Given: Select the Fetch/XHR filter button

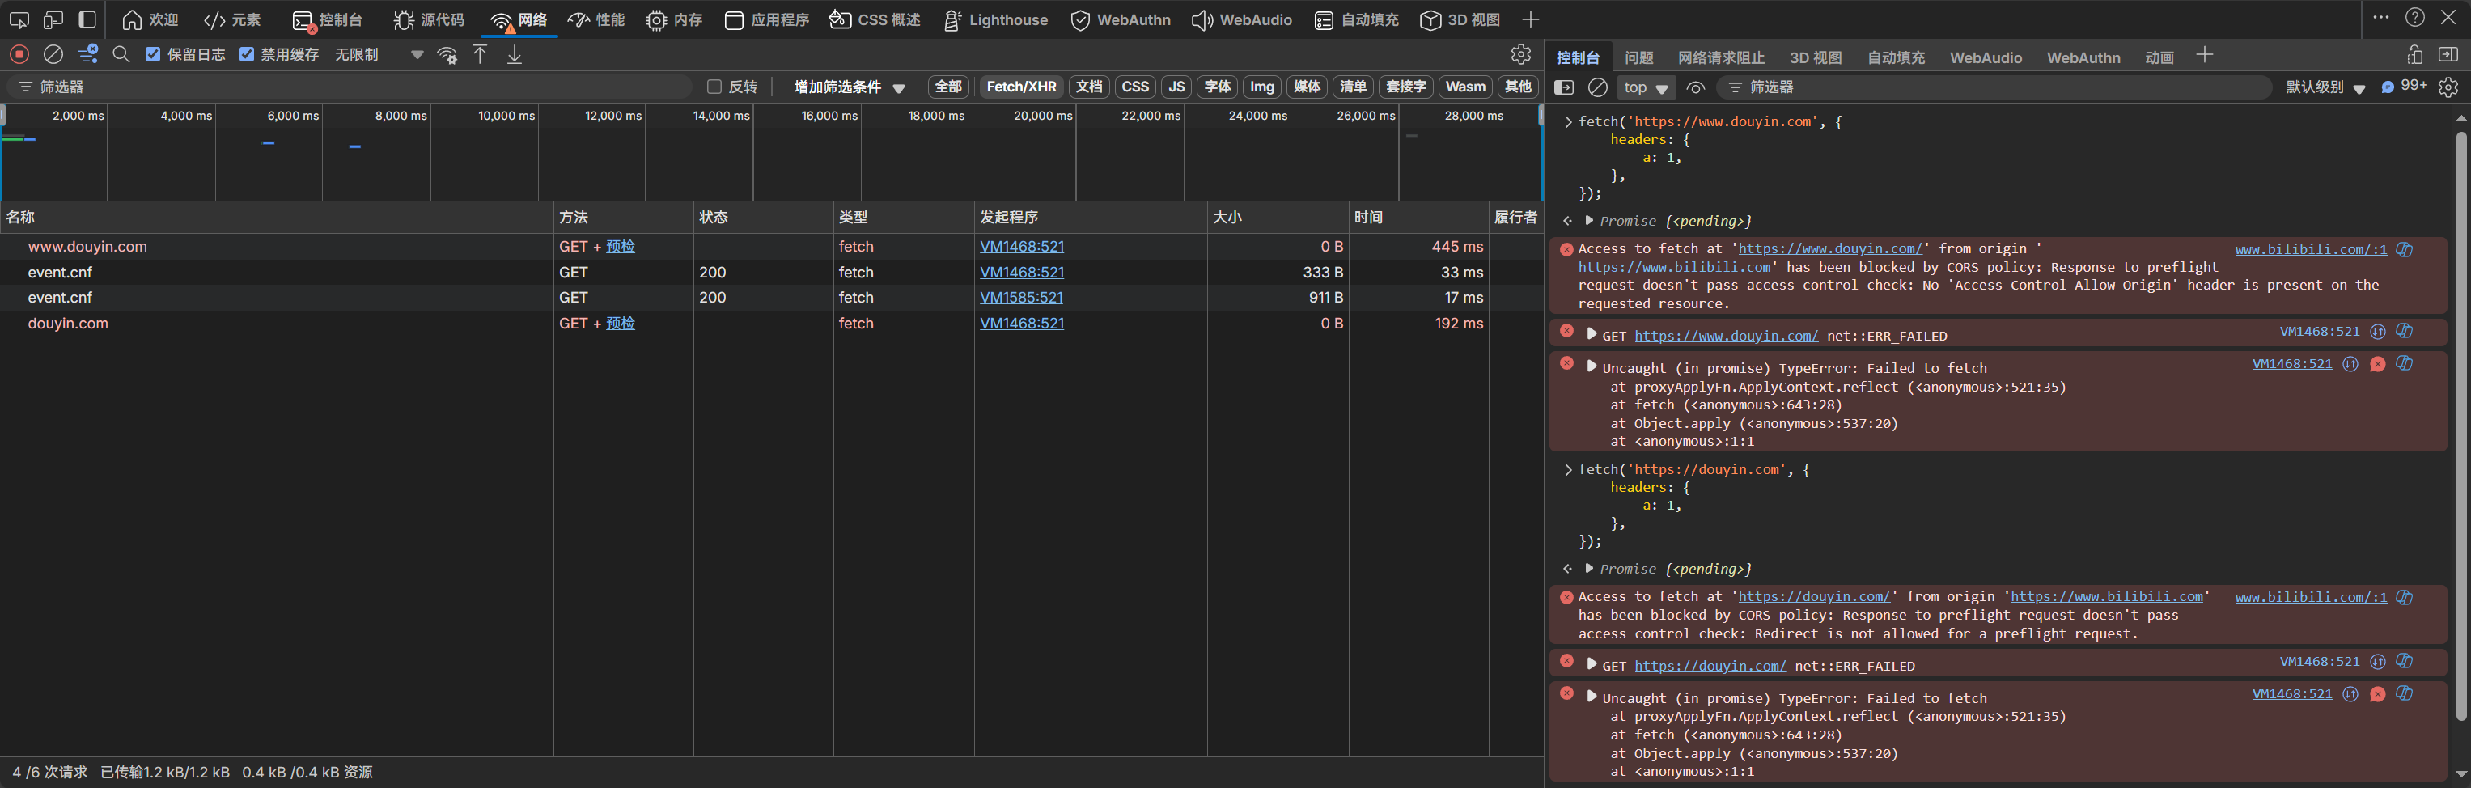Looking at the screenshot, I should tap(1020, 87).
